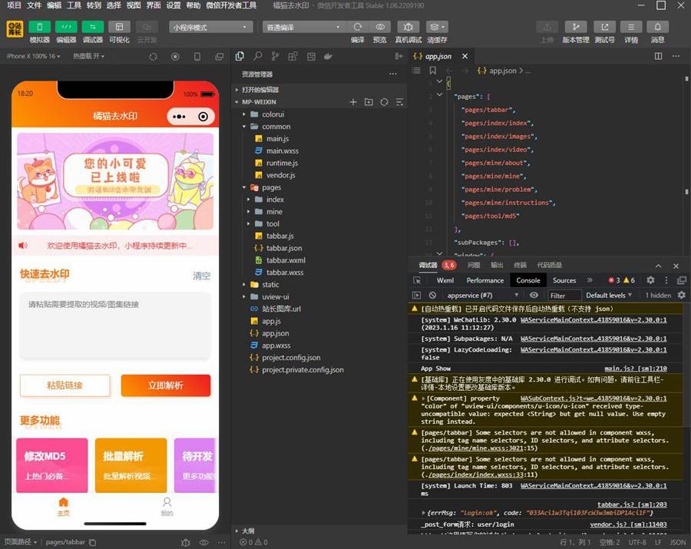
Task: Create new file in MP-WEIXIN
Action: pos(353,102)
